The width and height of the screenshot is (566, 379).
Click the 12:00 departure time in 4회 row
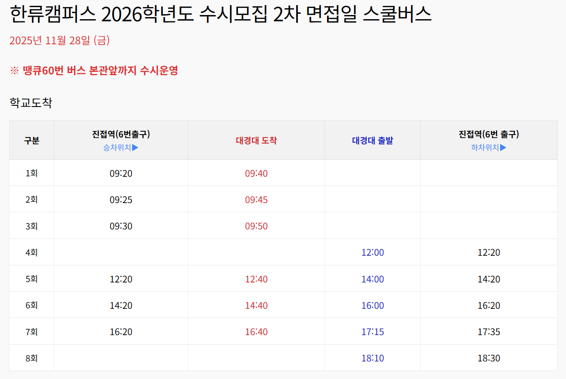coord(372,252)
